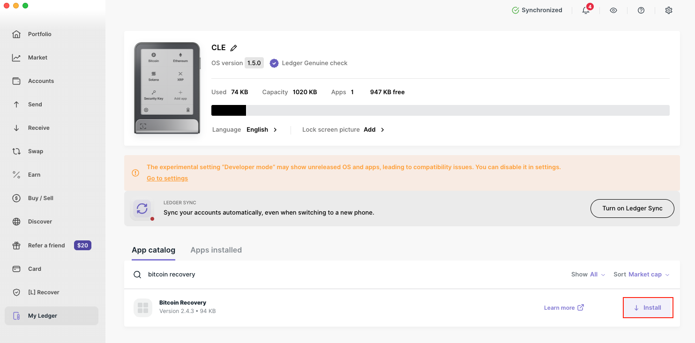Click the device storage usage bar
The image size is (695, 343).
pos(440,111)
